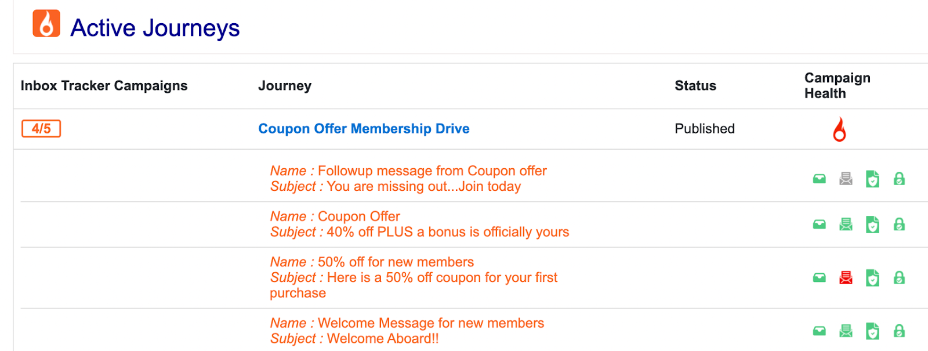Click the padlock icon in the Followup message row
The width and height of the screenshot is (928, 351).
(x=899, y=179)
